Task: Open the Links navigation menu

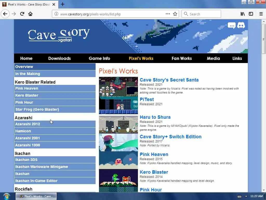Action: coord(237,58)
